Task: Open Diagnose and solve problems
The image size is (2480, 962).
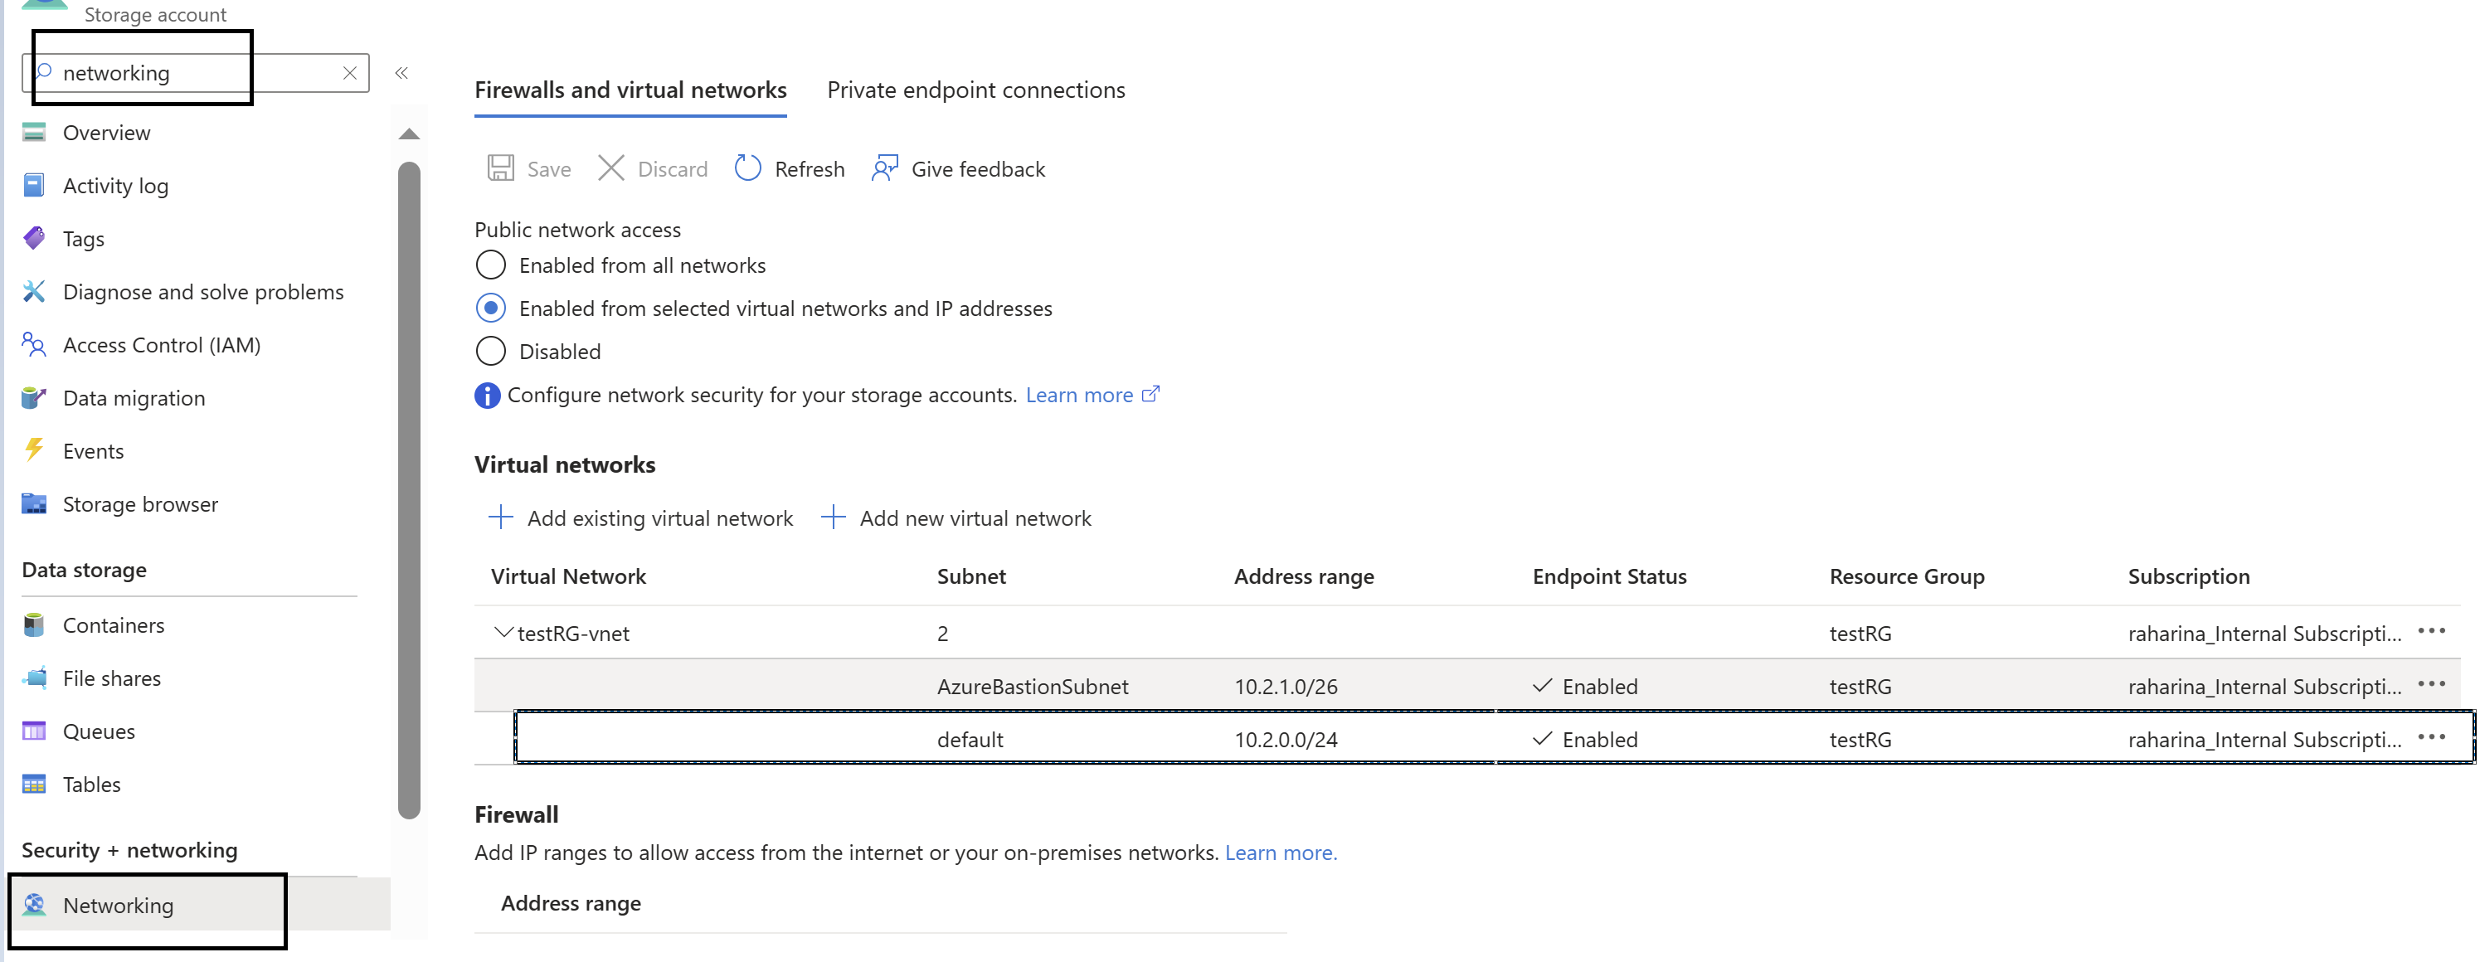Action: click(202, 291)
